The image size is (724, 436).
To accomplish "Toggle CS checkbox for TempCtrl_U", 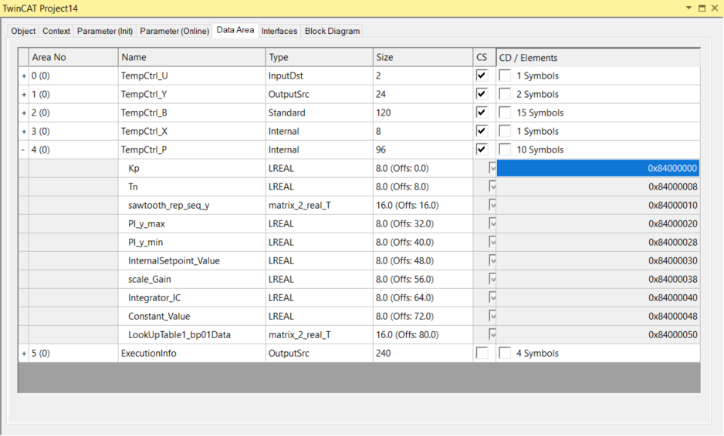I will pyautogui.click(x=482, y=75).
